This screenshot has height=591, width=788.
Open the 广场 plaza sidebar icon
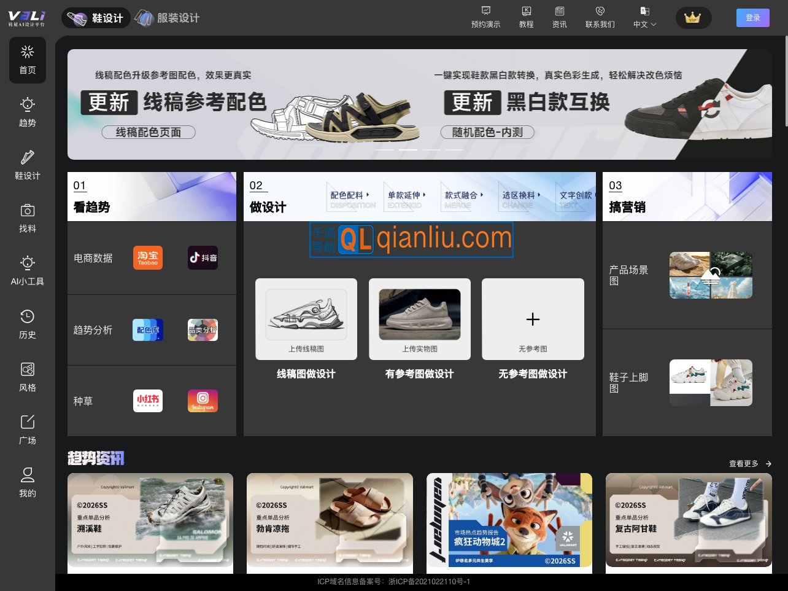pyautogui.click(x=27, y=430)
